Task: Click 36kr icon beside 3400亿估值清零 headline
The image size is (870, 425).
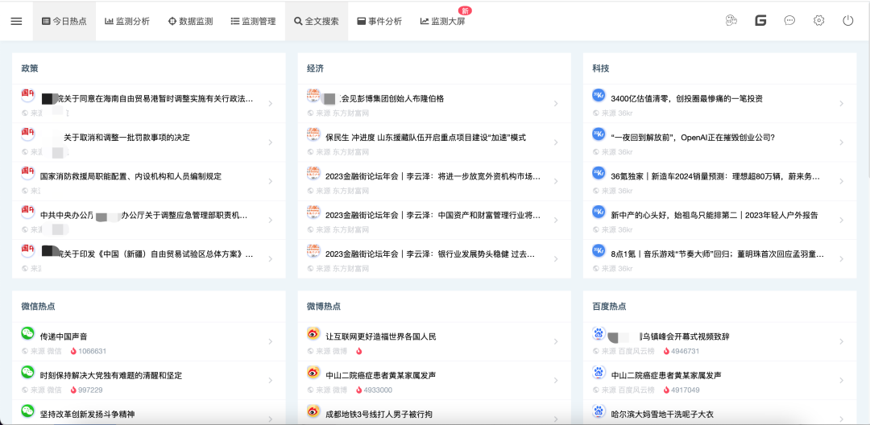Action: click(599, 96)
